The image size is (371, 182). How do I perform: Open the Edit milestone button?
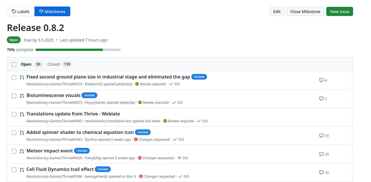(x=277, y=11)
